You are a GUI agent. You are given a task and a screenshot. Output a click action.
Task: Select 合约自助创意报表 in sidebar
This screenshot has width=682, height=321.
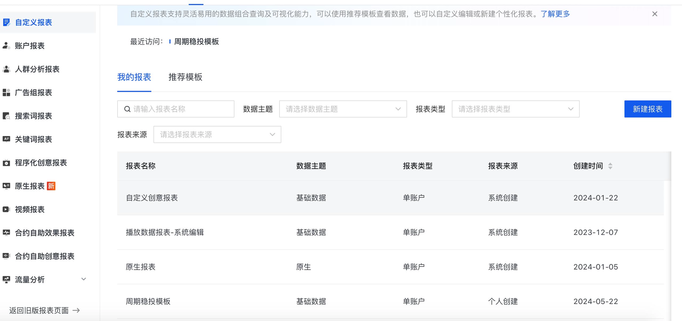tap(44, 256)
